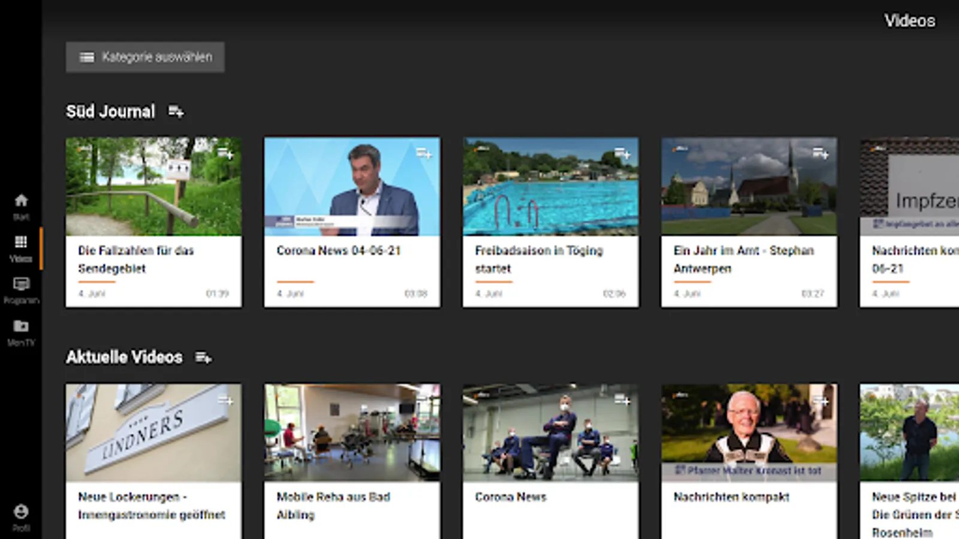Open the Start home icon in sidebar
The image size is (959, 539).
pos(21,201)
